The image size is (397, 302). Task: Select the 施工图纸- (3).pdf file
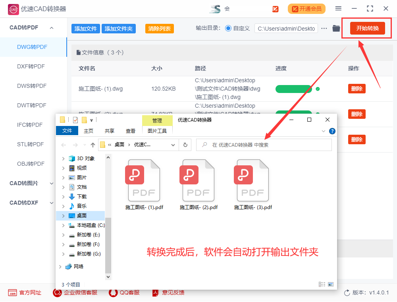pos(253,185)
